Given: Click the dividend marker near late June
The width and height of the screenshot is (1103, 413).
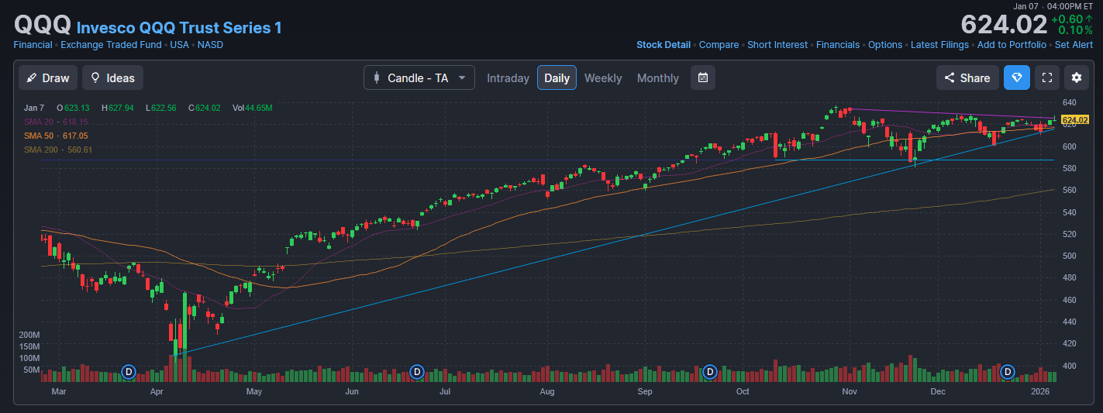Looking at the screenshot, I should [x=417, y=372].
